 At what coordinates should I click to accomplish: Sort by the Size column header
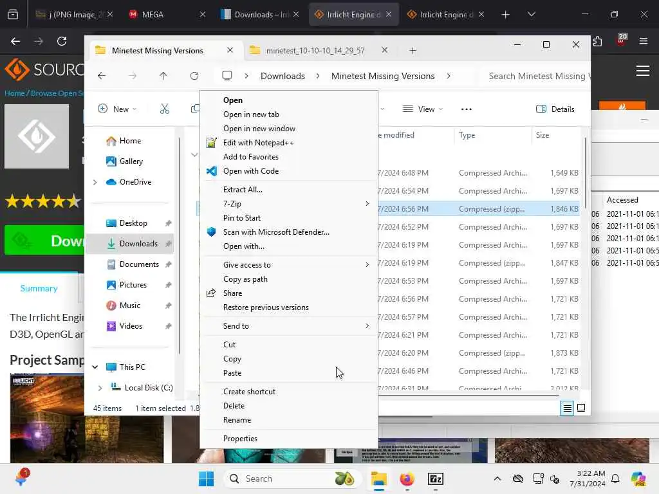[542, 135]
